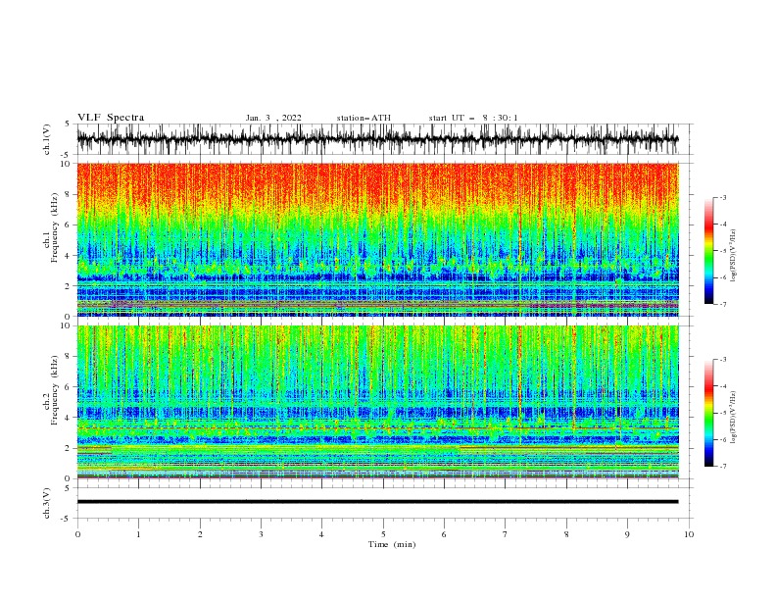Click the "8" tick on the time axis

pos(566,534)
